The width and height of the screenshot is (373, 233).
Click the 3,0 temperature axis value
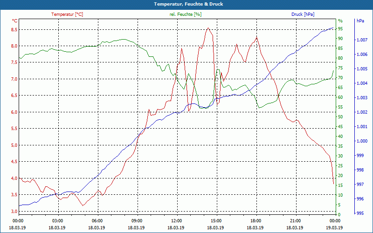coord(14,211)
